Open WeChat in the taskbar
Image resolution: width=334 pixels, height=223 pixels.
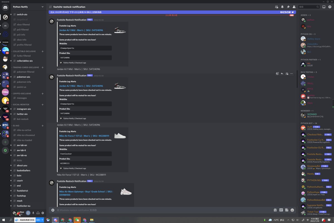(77, 220)
